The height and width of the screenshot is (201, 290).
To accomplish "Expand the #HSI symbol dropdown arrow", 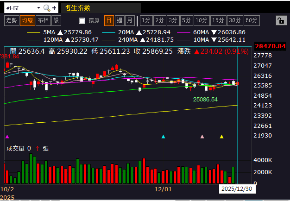I will coord(38,8).
